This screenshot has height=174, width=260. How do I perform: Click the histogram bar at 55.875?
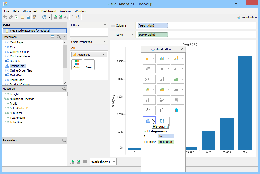(227, 134)
